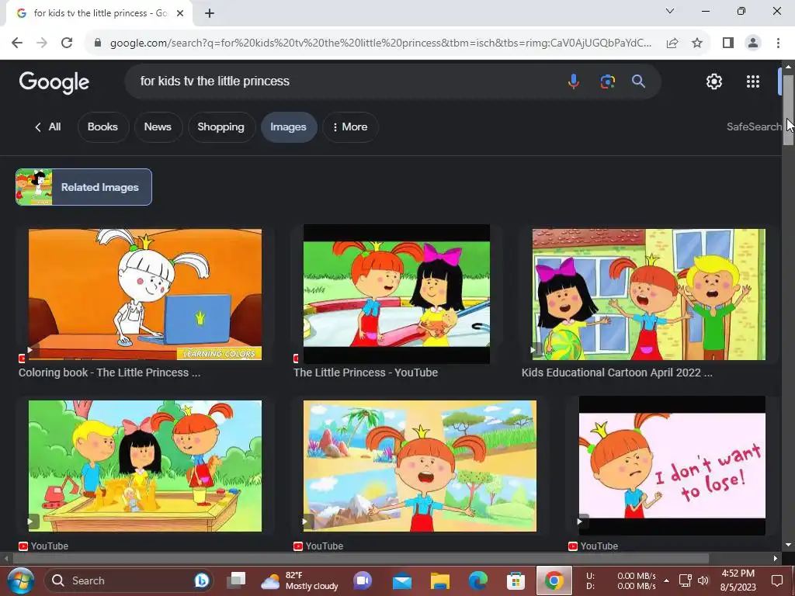
Task: Click the taskbar Search box
Action: 130,580
